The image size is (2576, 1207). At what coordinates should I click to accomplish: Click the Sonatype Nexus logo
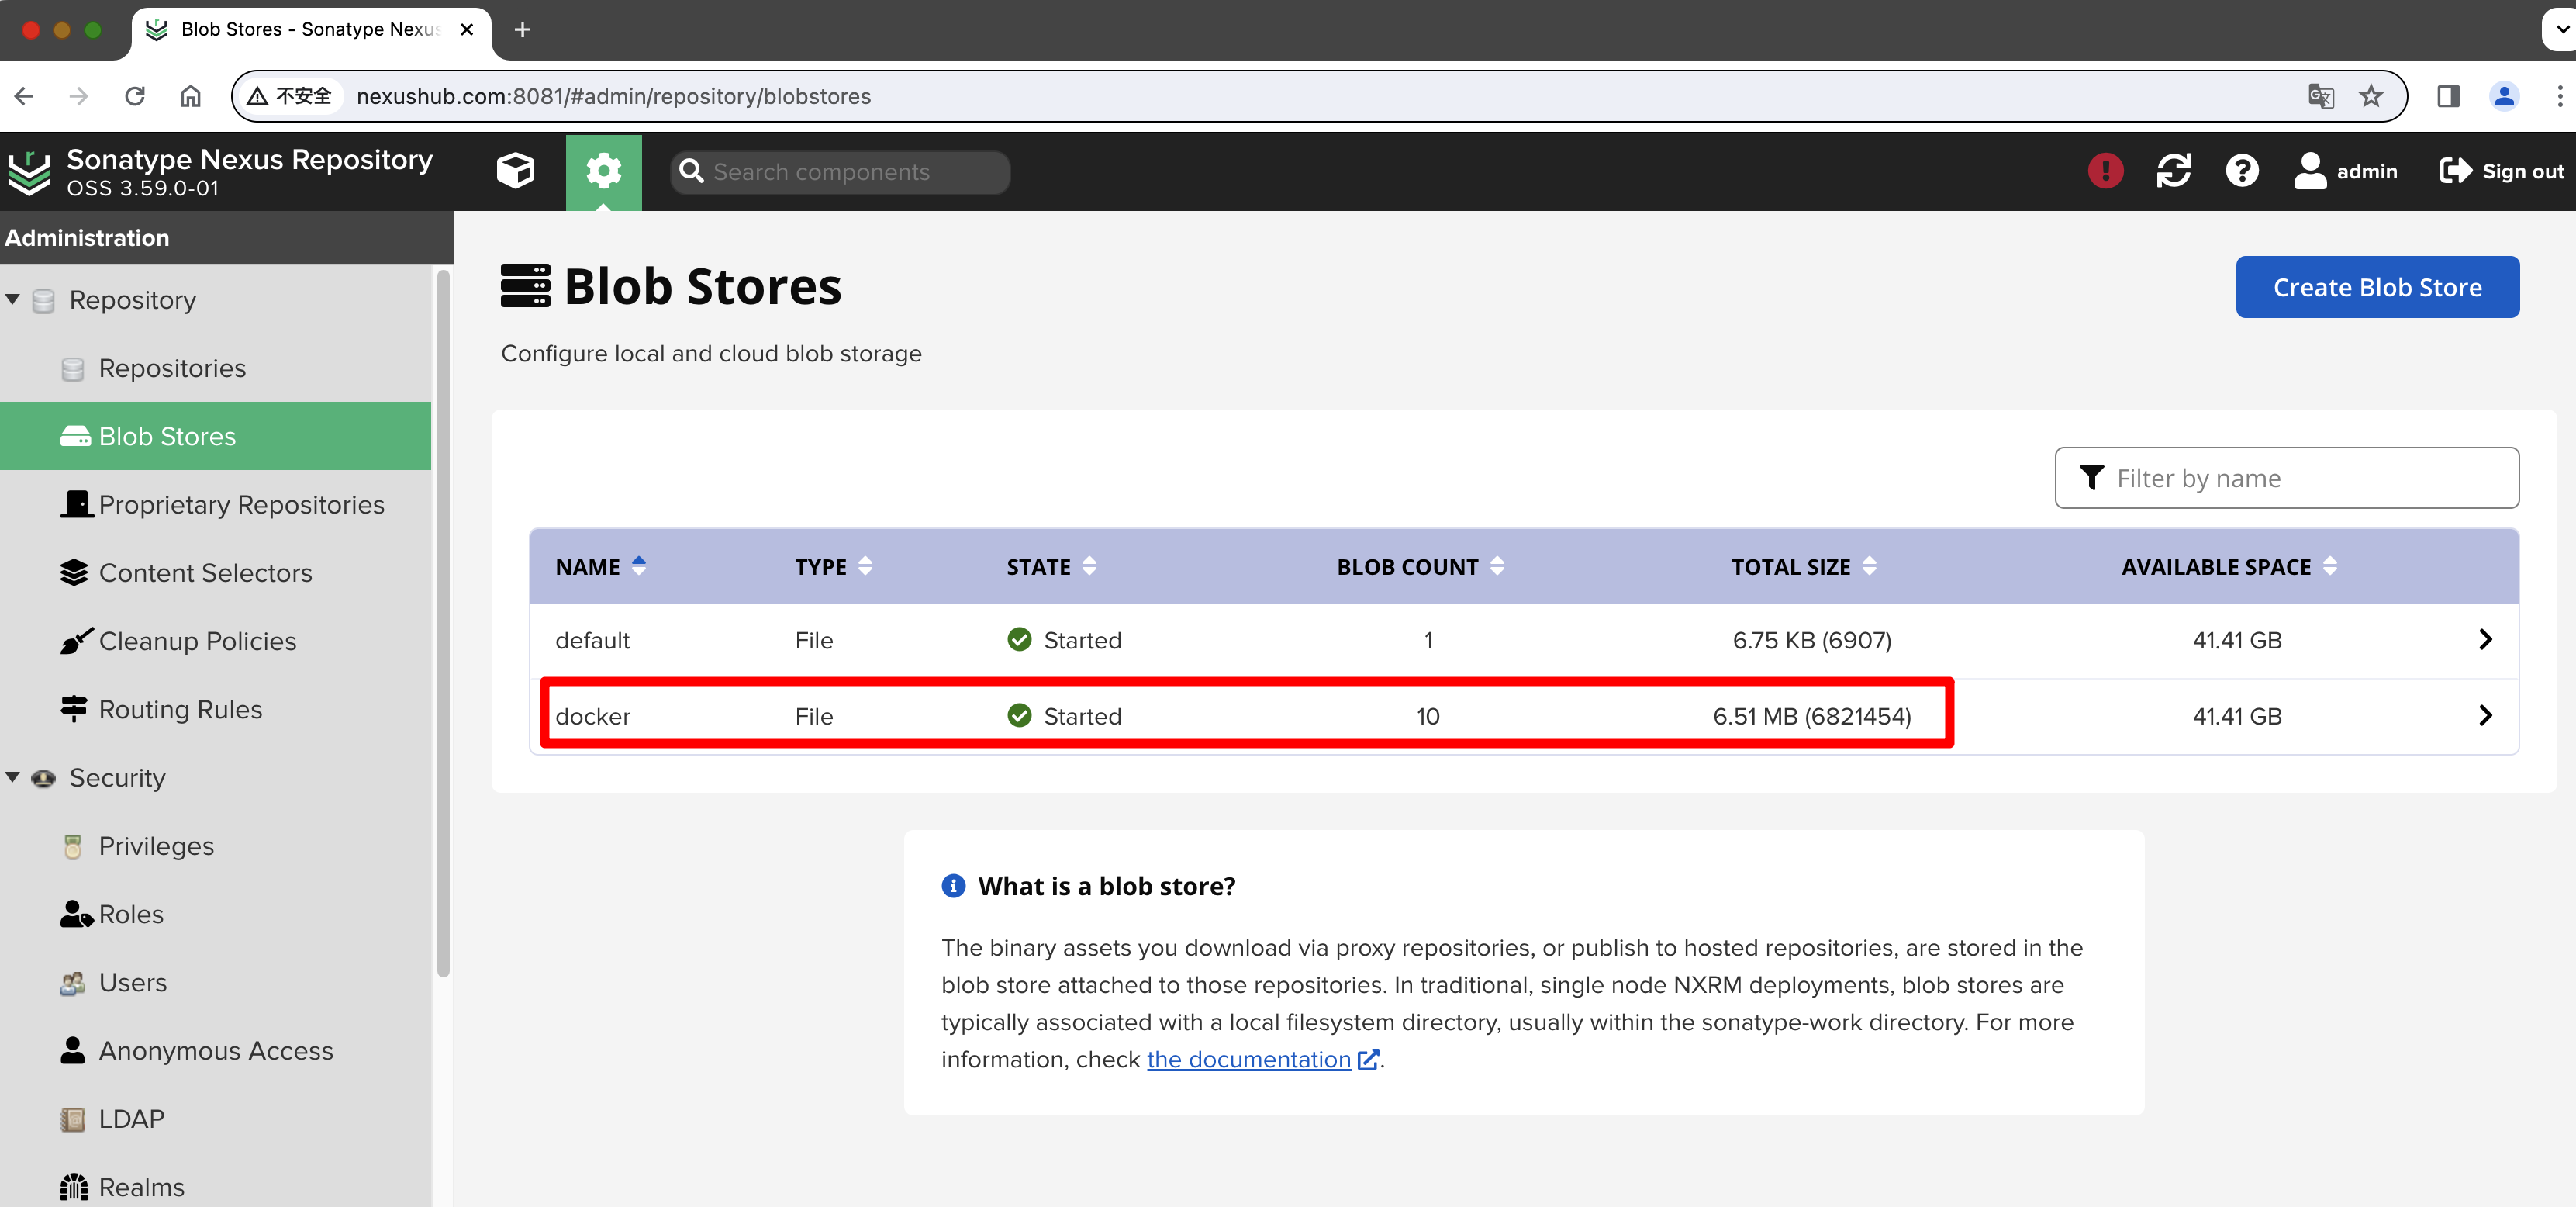[28, 172]
